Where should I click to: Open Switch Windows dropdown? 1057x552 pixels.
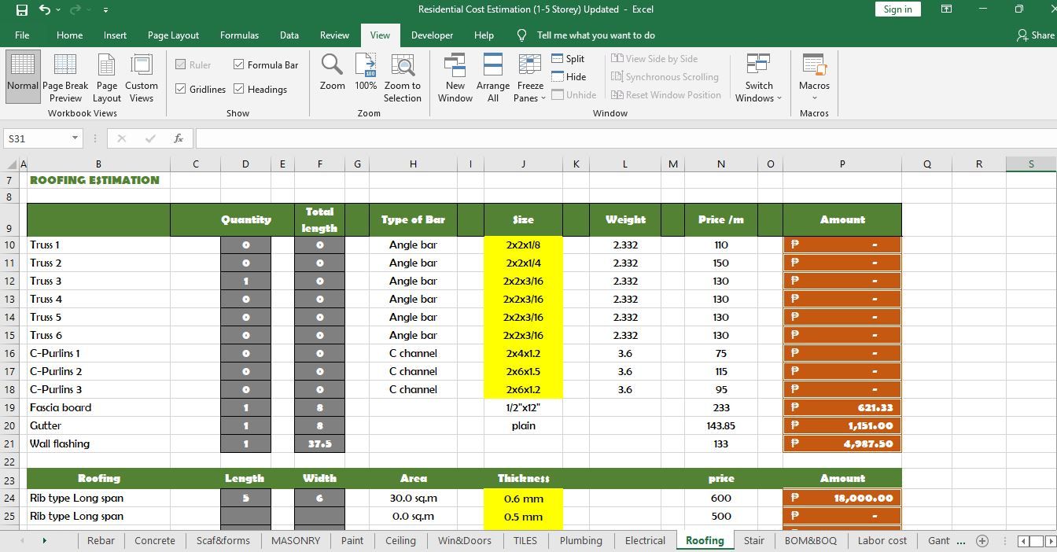[759, 77]
